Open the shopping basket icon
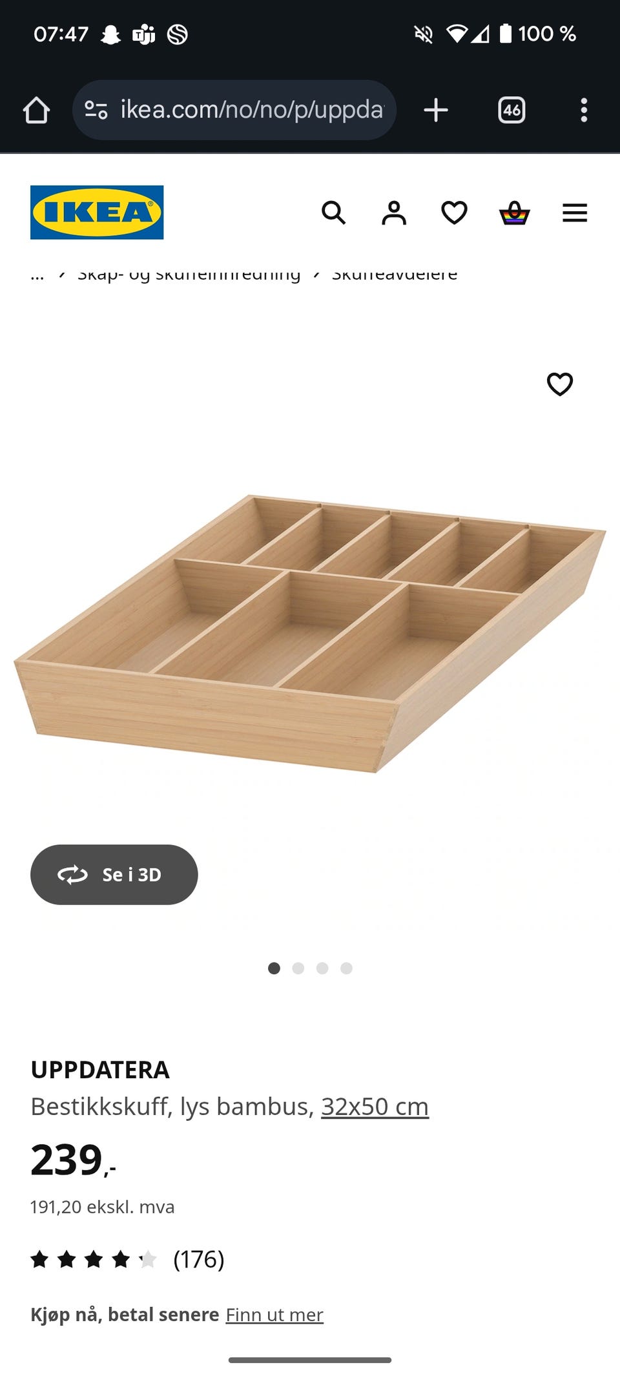This screenshot has width=620, height=1378. pyautogui.click(x=515, y=213)
